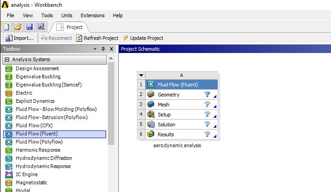This screenshot has height=192, width=331.
Task: Select the Results cell in system A
Action: pos(181,134)
